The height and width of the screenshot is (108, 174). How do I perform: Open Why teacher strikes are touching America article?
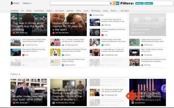click(34, 50)
